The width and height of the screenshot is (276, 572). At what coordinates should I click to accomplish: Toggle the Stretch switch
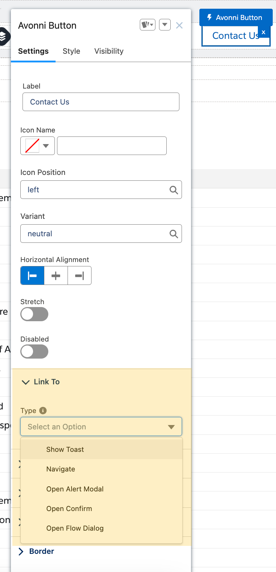click(x=34, y=314)
